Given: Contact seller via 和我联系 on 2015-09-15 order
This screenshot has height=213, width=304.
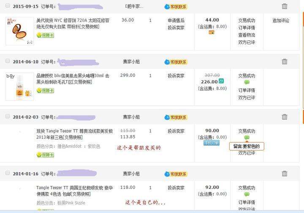Looking at the screenshot, I should 176,7.
